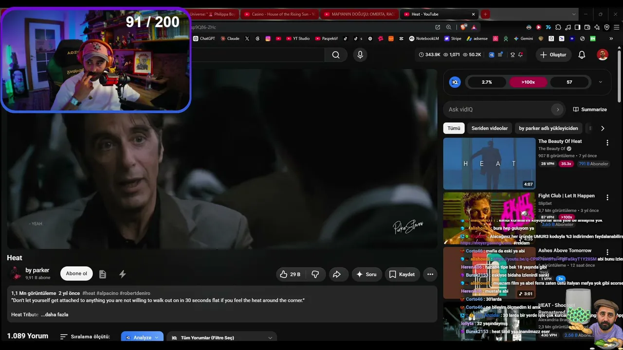623x350 pixels.
Task: Open the account avatar menu
Action: [x=603, y=55]
